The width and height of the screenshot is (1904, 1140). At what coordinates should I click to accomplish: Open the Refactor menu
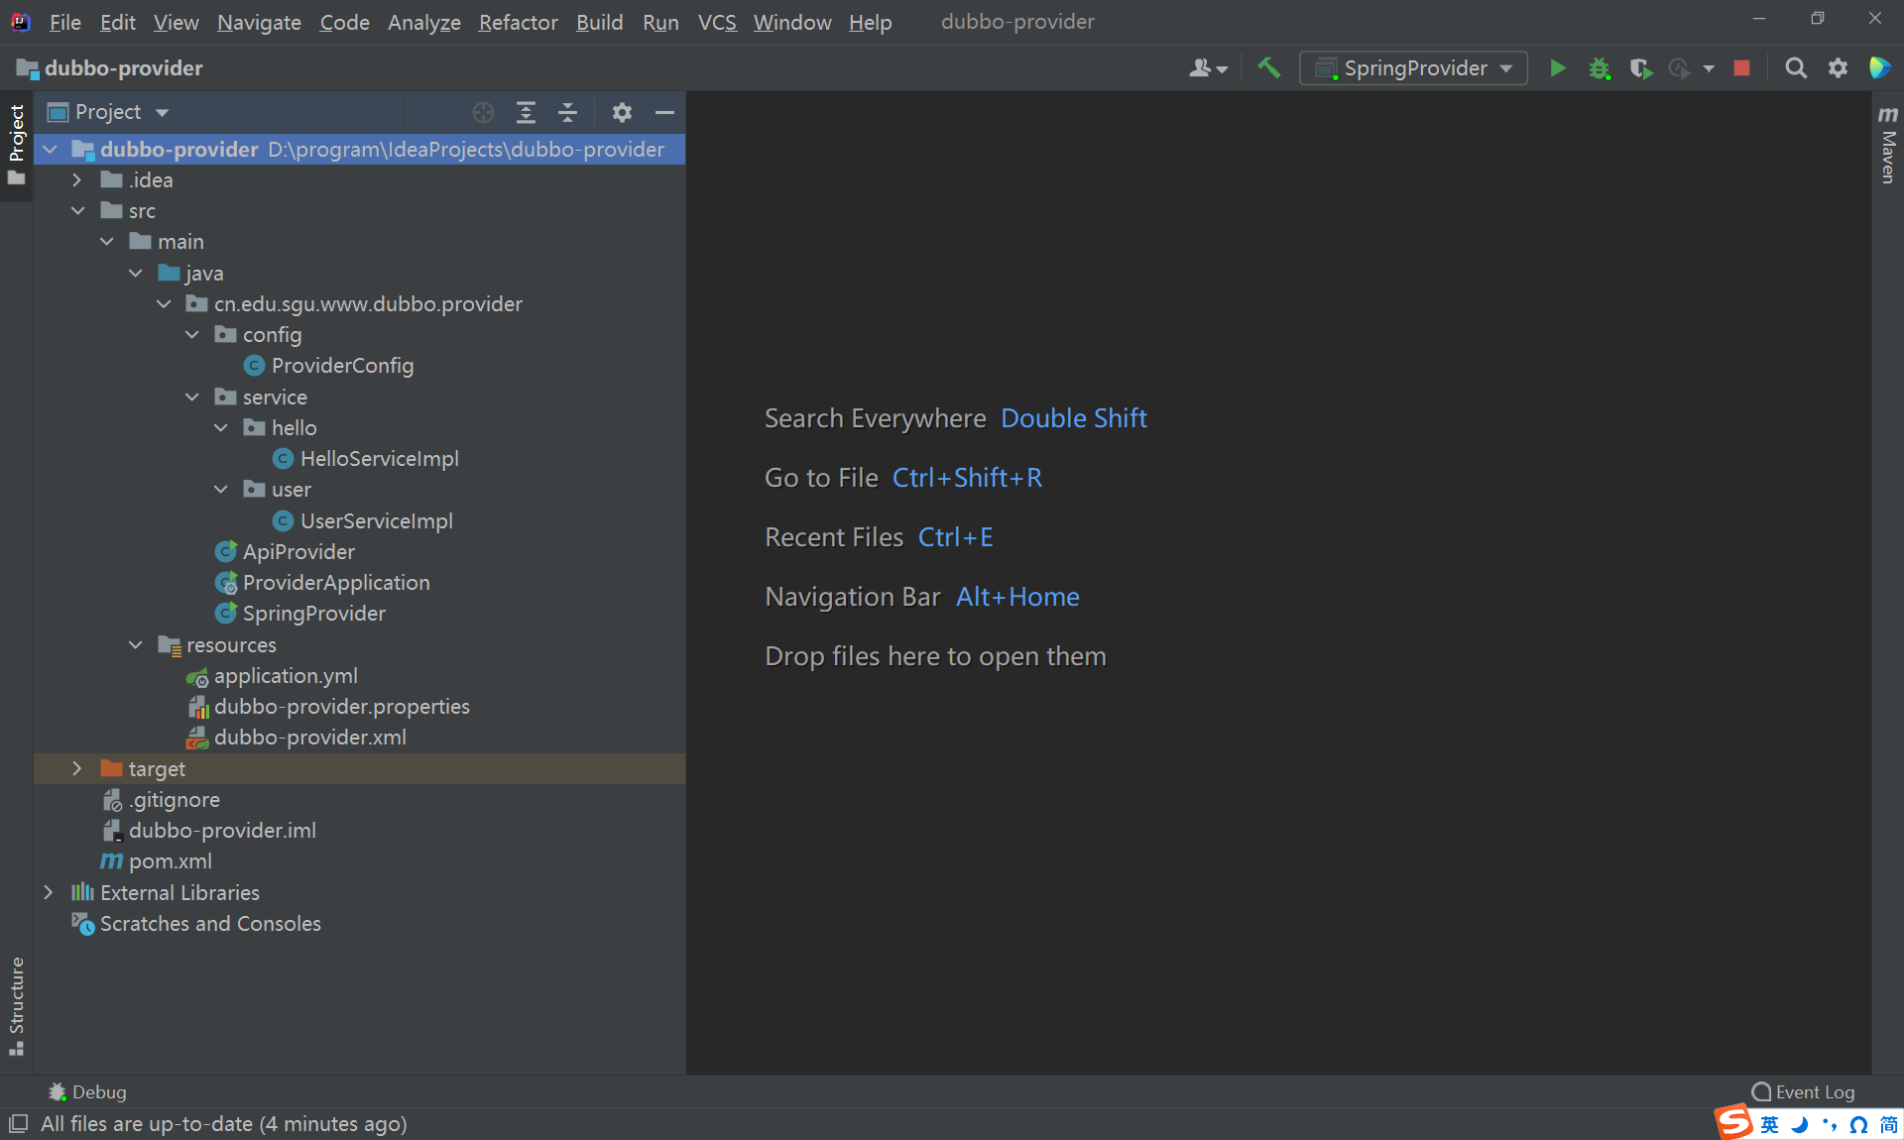[518, 22]
